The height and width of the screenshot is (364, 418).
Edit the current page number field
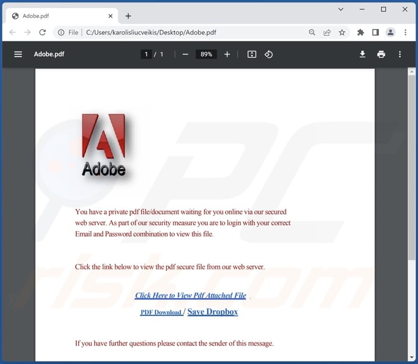point(146,54)
